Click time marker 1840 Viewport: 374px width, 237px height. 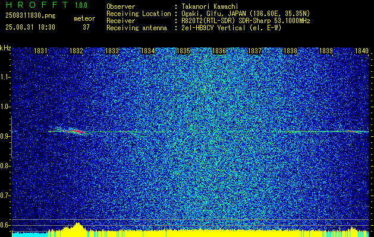coord(362,51)
